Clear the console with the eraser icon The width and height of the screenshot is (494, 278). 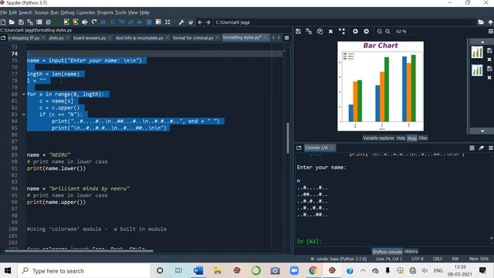481,147
